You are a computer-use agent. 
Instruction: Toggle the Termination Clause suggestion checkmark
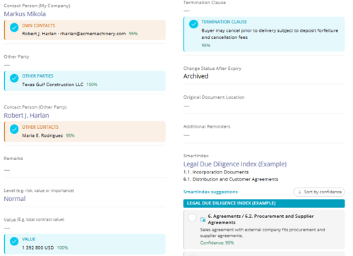click(193, 24)
